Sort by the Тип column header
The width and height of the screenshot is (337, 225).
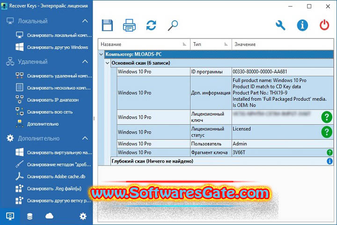tap(211, 45)
